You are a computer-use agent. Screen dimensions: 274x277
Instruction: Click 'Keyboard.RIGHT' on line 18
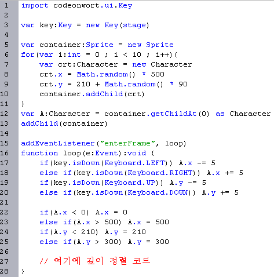click(x=160, y=173)
